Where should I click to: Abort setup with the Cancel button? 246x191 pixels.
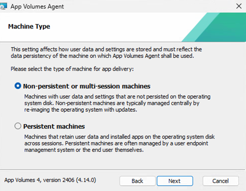point(221,181)
